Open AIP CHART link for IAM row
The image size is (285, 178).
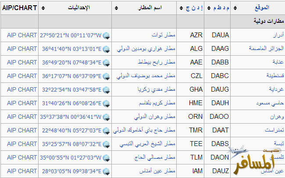[22, 171]
